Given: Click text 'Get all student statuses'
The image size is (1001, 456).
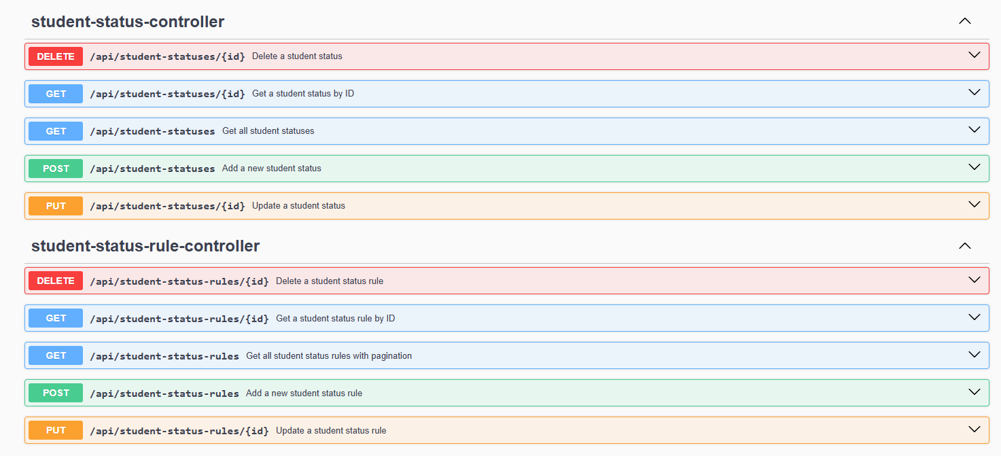Looking at the screenshot, I should pyautogui.click(x=268, y=131).
